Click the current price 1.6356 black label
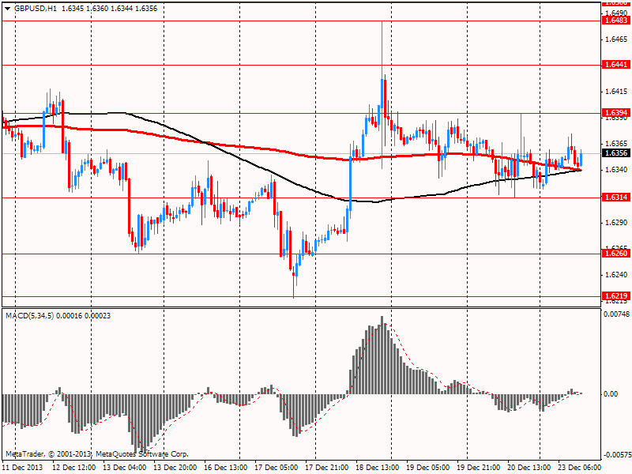 tap(616, 152)
